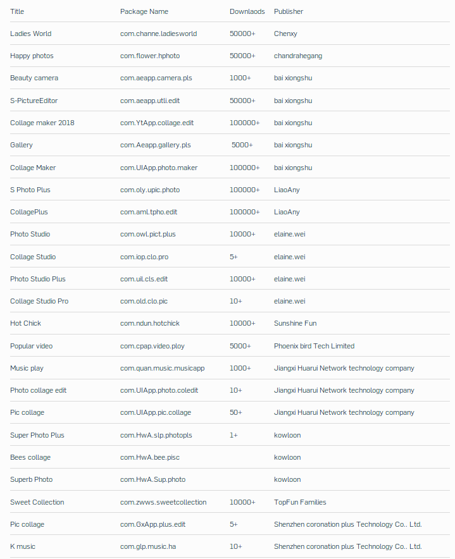Viewport: 455px width, 559px height.
Task: Open the chandrahegang publisher link
Action: click(x=297, y=56)
